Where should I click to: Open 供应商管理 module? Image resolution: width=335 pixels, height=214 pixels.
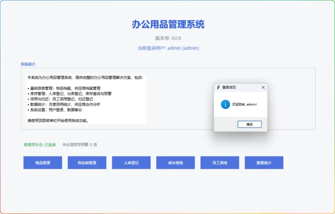click(x=87, y=163)
